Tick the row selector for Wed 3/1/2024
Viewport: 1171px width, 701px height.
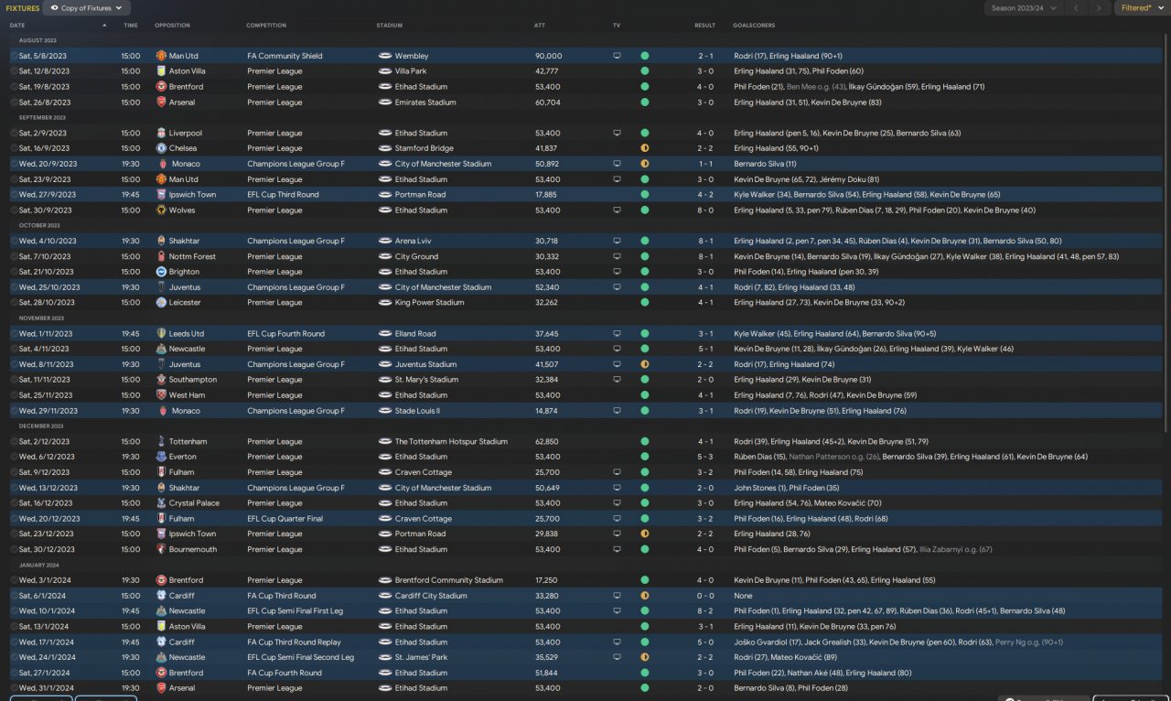(x=14, y=580)
